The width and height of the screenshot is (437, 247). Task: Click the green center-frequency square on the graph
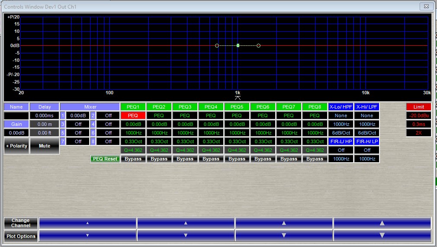238,45
